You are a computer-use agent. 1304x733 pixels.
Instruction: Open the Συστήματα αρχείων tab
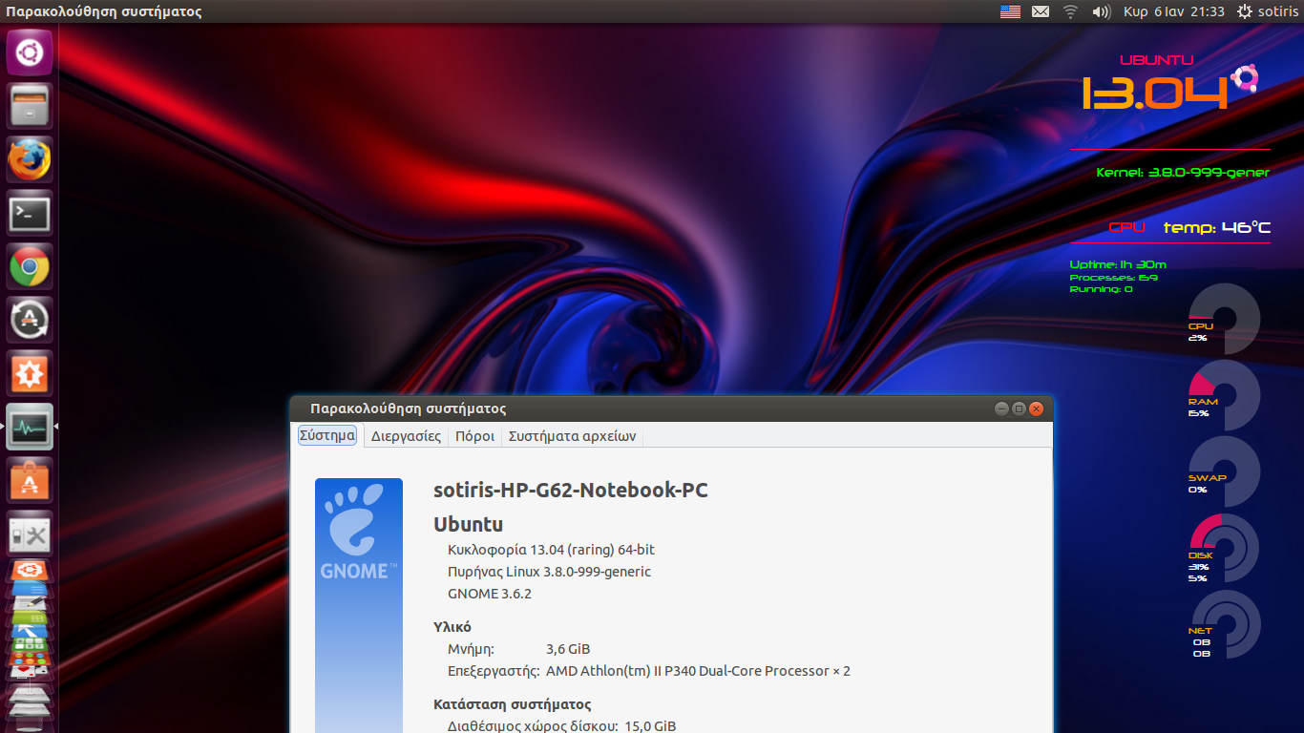[572, 436]
